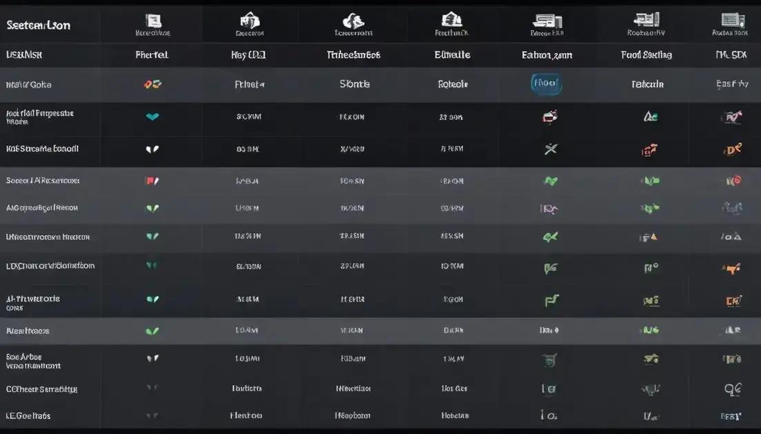The width and height of the screenshot is (761, 434).
Task: Click the orange icon at the right of the 'LDChant' row
Action: tap(731, 268)
